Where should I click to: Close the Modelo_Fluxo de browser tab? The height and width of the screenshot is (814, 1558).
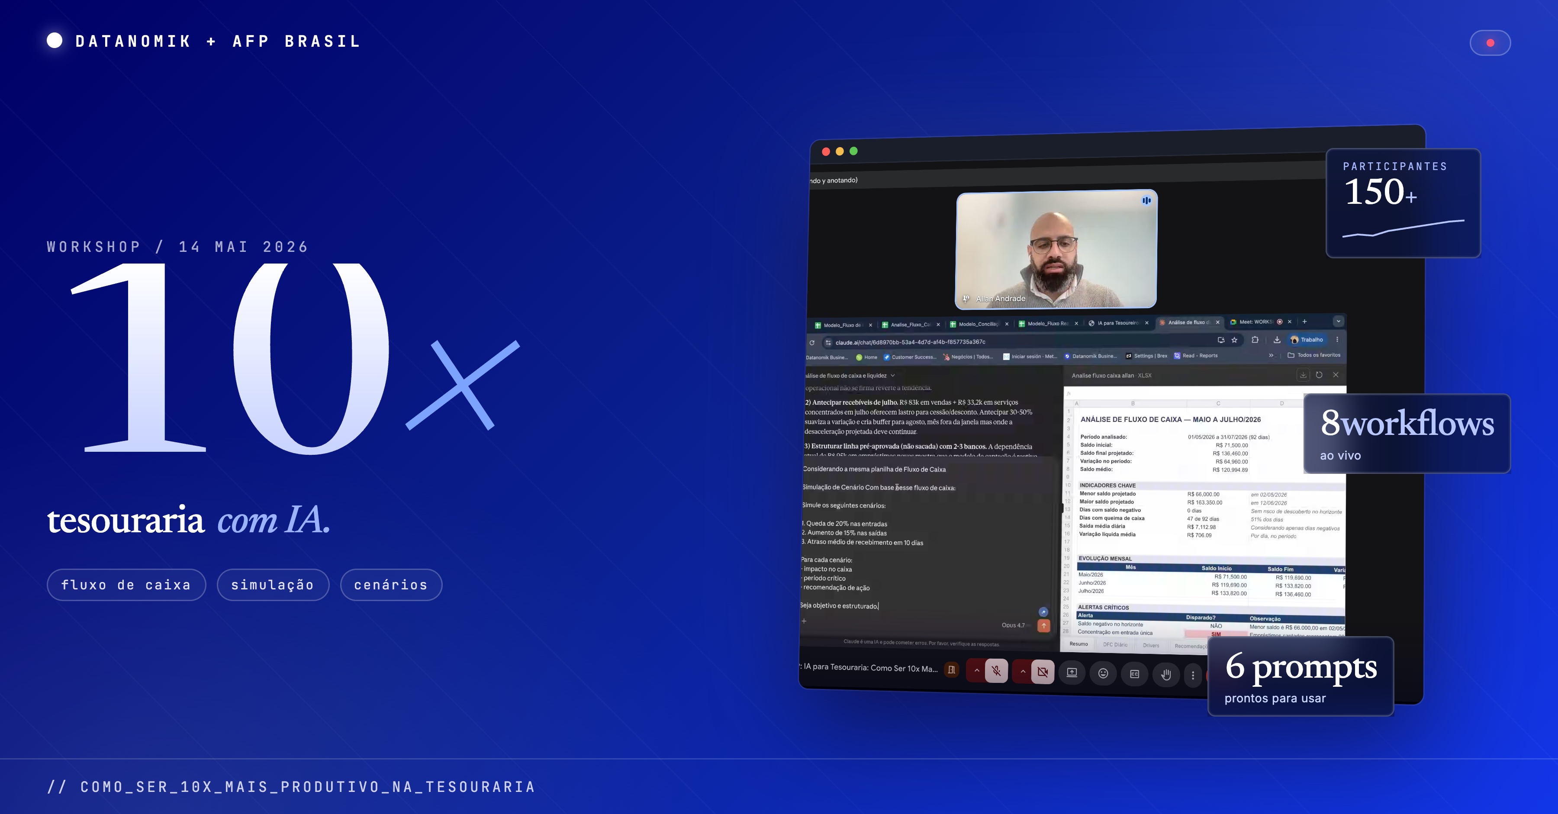coord(870,325)
